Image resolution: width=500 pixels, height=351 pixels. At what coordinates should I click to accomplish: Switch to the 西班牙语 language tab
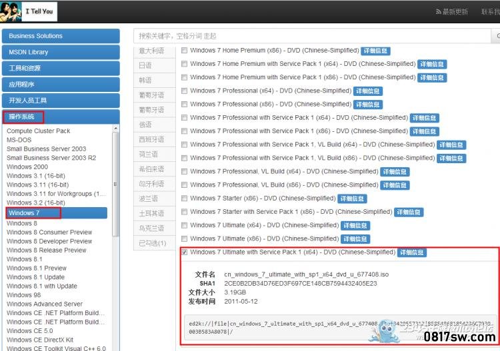tap(155, 139)
